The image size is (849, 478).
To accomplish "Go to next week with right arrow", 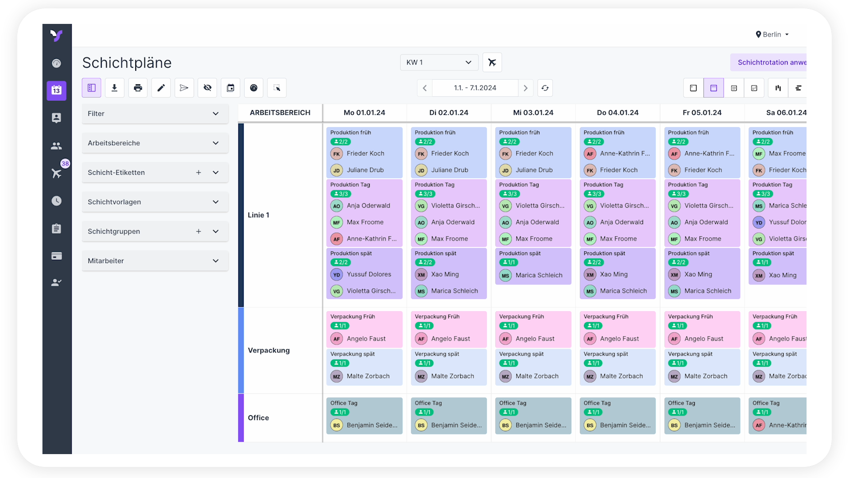I will 525,88.
